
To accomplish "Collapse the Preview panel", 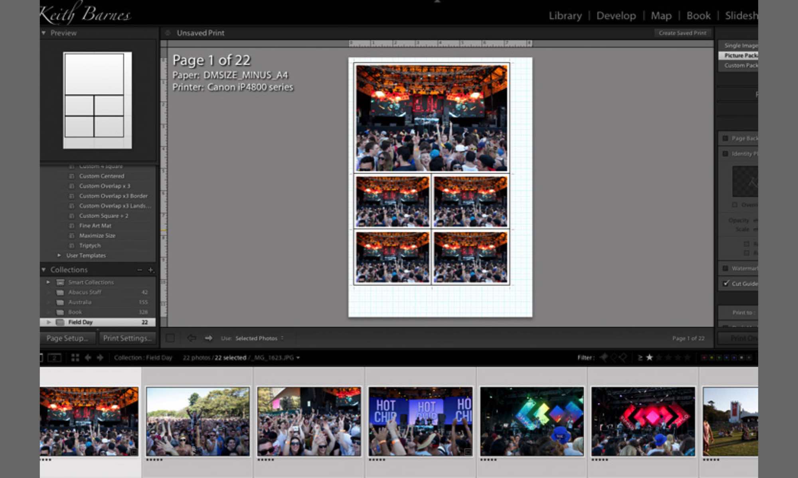I will click(x=43, y=33).
